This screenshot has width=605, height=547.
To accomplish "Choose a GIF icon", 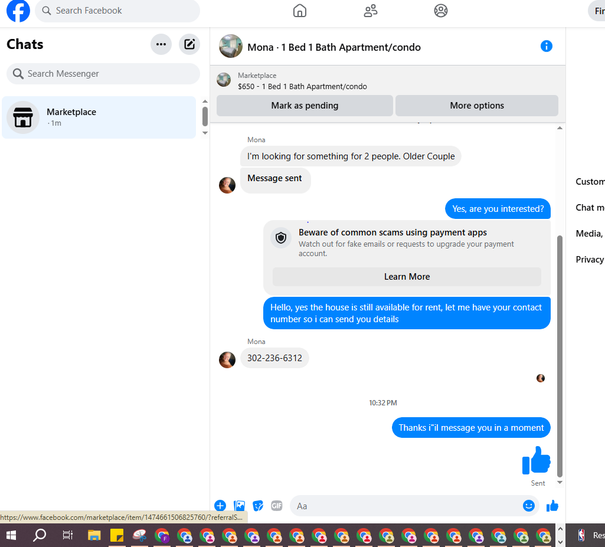I will (277, 505).
